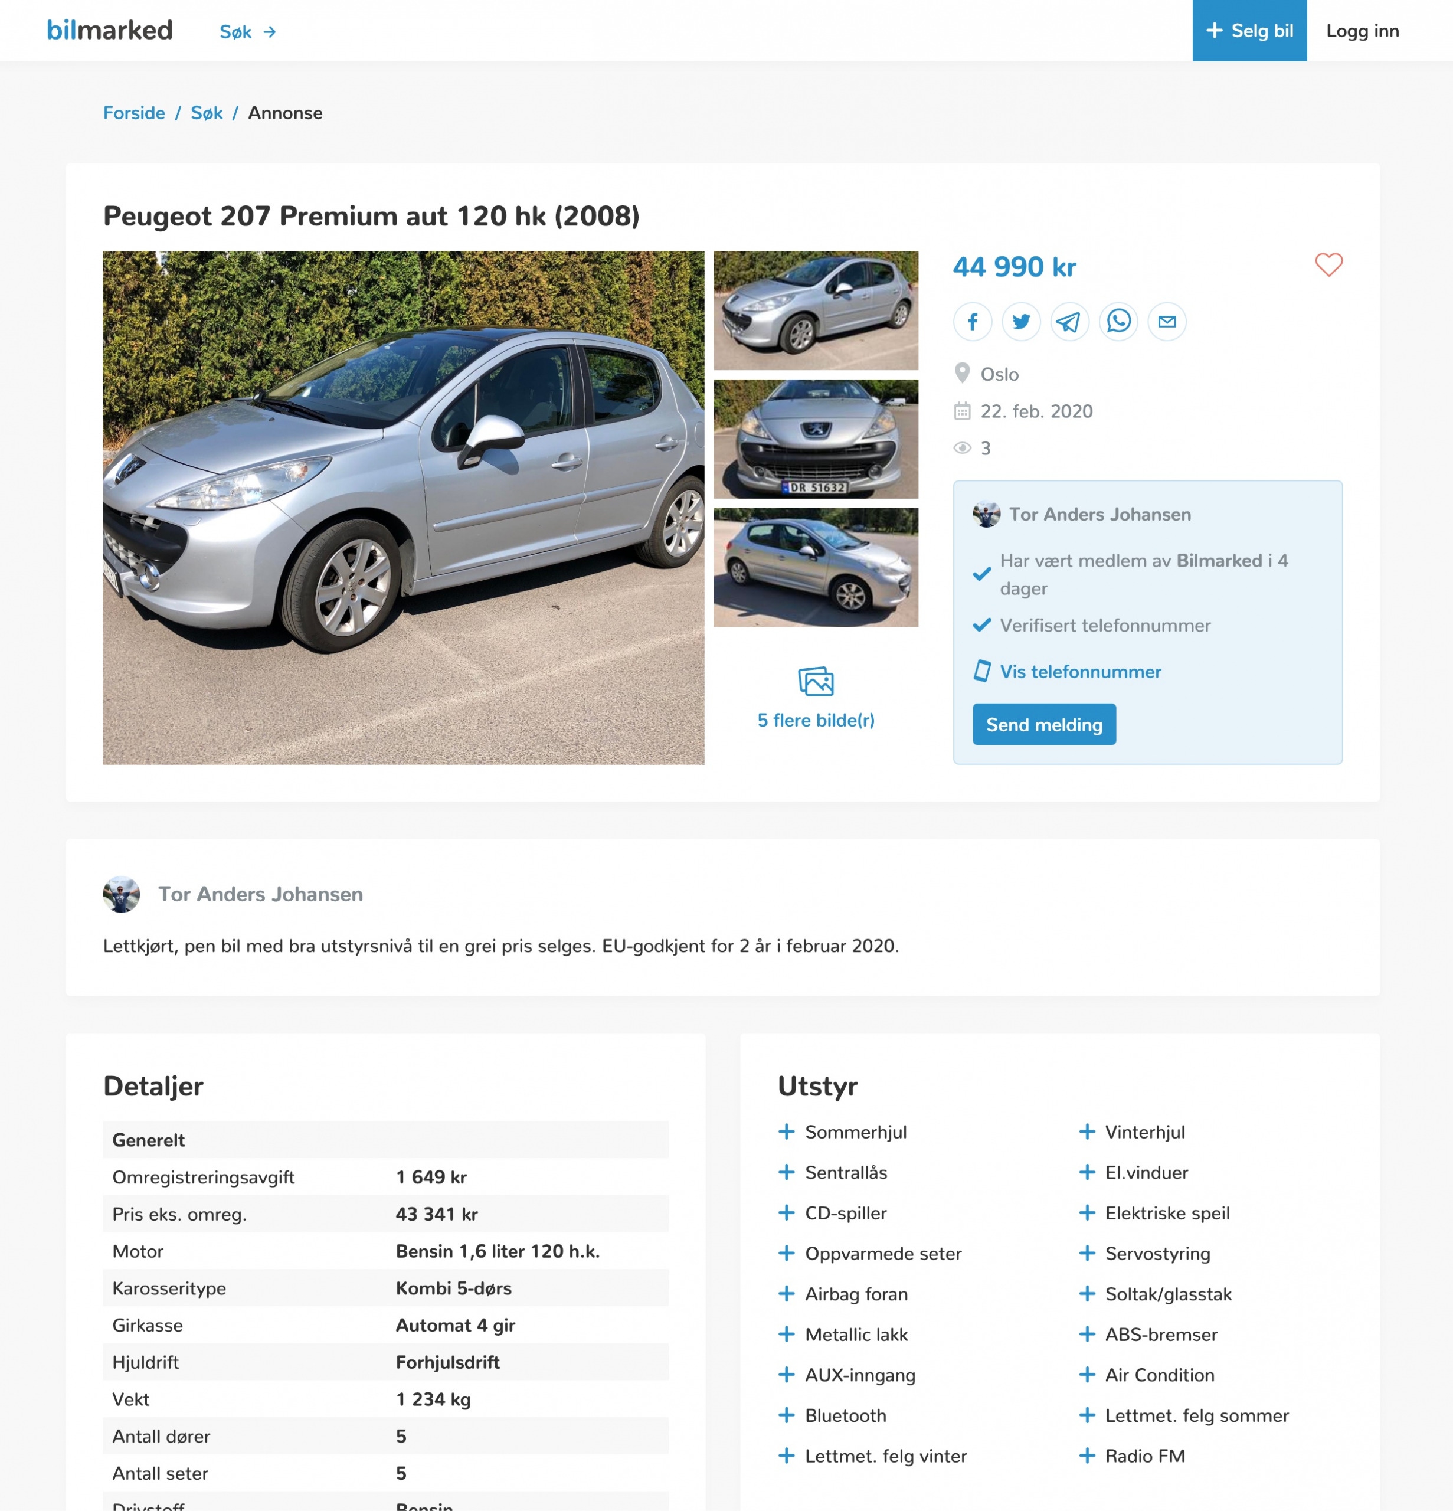Follow the Søk breadcrumb link
This screenshot has height=1511, width=1453.
coord(207,113)
